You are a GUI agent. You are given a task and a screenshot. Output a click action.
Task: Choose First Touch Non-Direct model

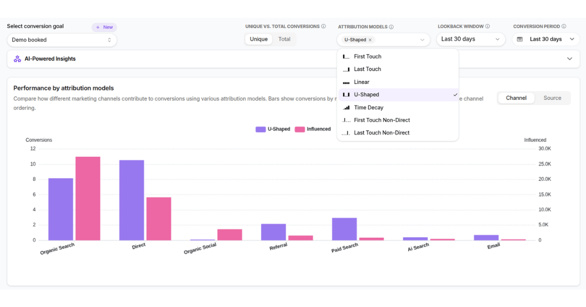point(398,120)
